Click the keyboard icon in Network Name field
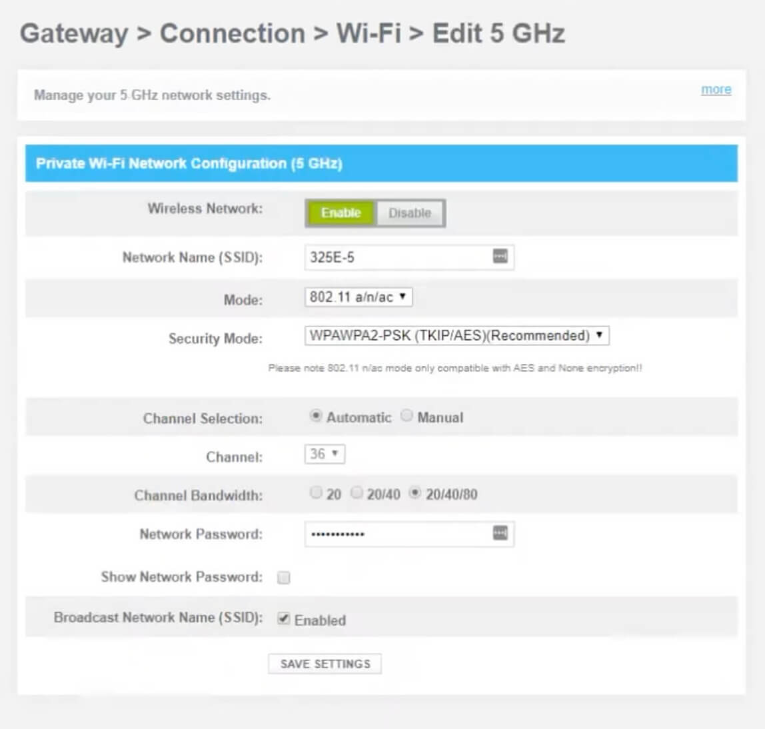This screenshot has width=765, height=729. click(x=500, y=257)
